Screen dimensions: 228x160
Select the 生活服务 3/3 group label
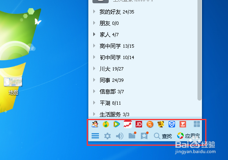pos(114,114)
